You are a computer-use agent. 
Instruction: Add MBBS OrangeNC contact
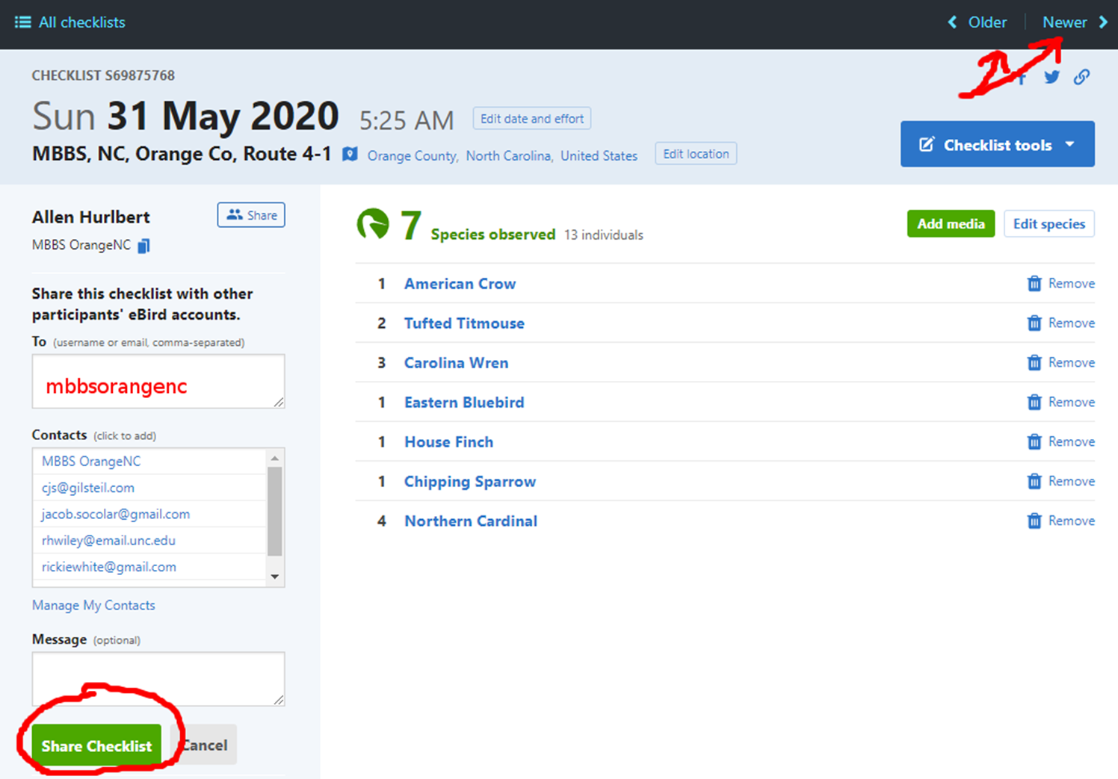(91, 461)
